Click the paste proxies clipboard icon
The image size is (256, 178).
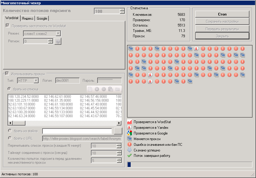[110, 89]
